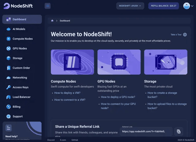Open the 'How to deploy a GPU node?' link
The height and width of the screenshot is (142, 196).
tap(118, 97)
